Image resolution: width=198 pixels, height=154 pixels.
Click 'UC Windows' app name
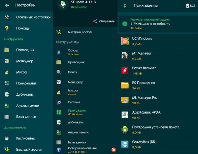[x=142, y=38]
